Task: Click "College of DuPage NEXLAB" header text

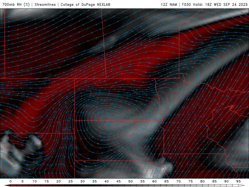Action: tap(85, 4)
